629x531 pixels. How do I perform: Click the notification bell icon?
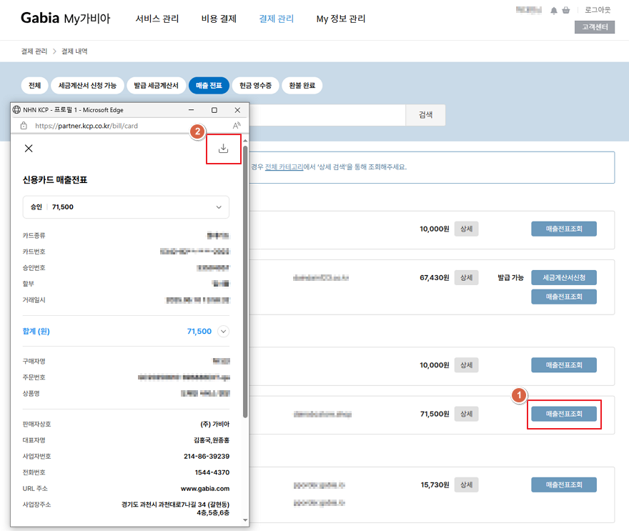553,11
